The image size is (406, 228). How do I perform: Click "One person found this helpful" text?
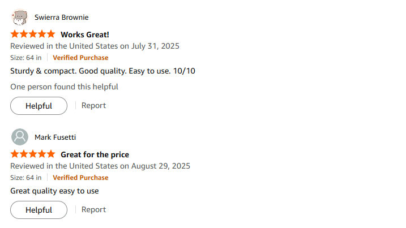64,87
